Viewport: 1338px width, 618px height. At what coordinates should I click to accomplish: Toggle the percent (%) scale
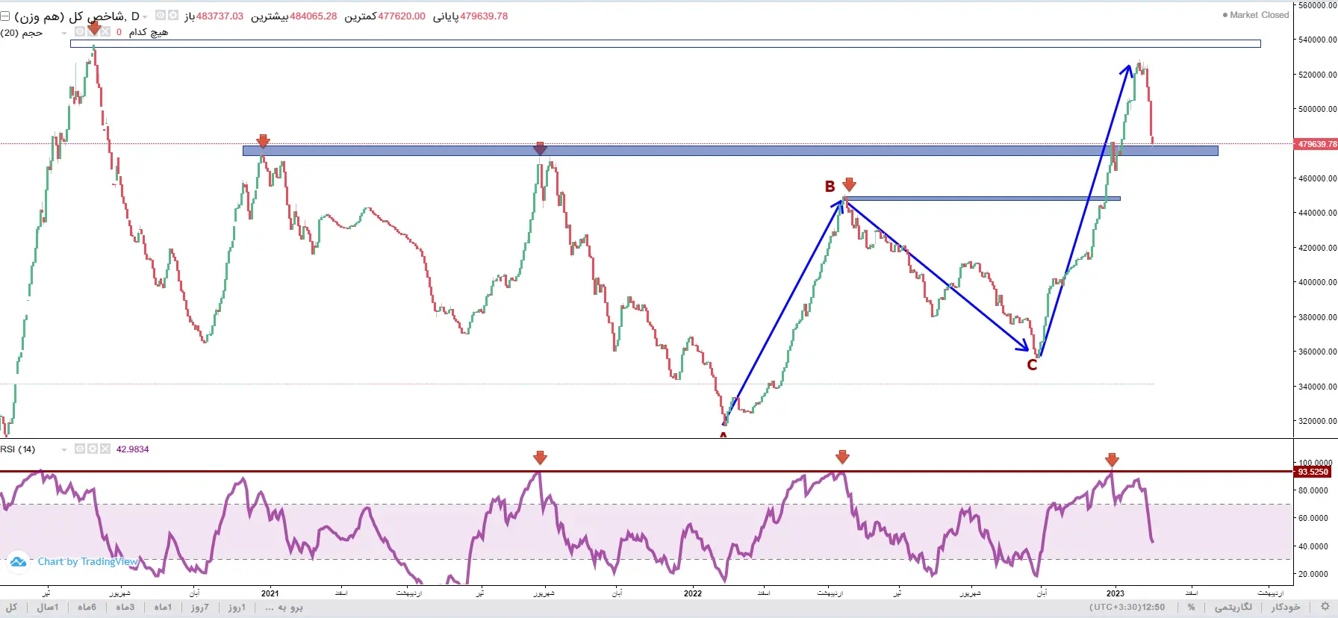point(1192,608)
